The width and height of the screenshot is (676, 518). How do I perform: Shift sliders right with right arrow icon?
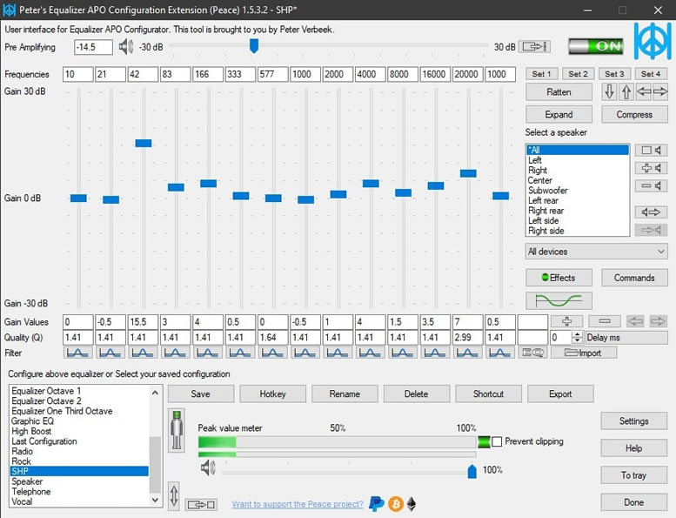[x=660, y=92]
